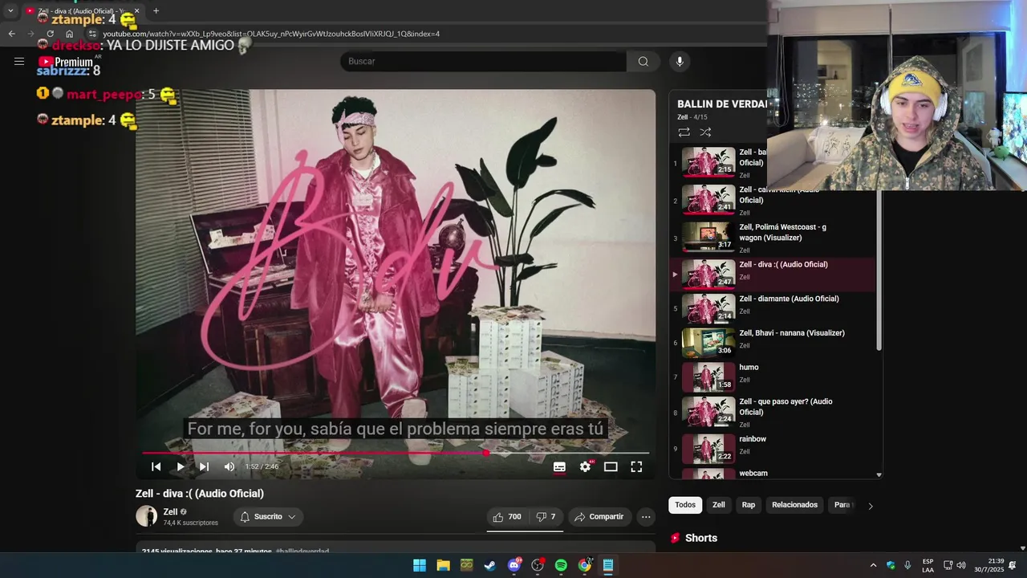Dislike the video with thumbs down
1027x578 pixels.
pos(546,517)
